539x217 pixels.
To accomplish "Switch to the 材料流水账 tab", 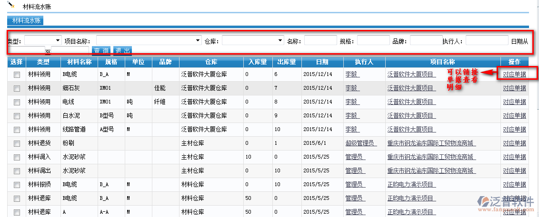I will pos(26,20).
